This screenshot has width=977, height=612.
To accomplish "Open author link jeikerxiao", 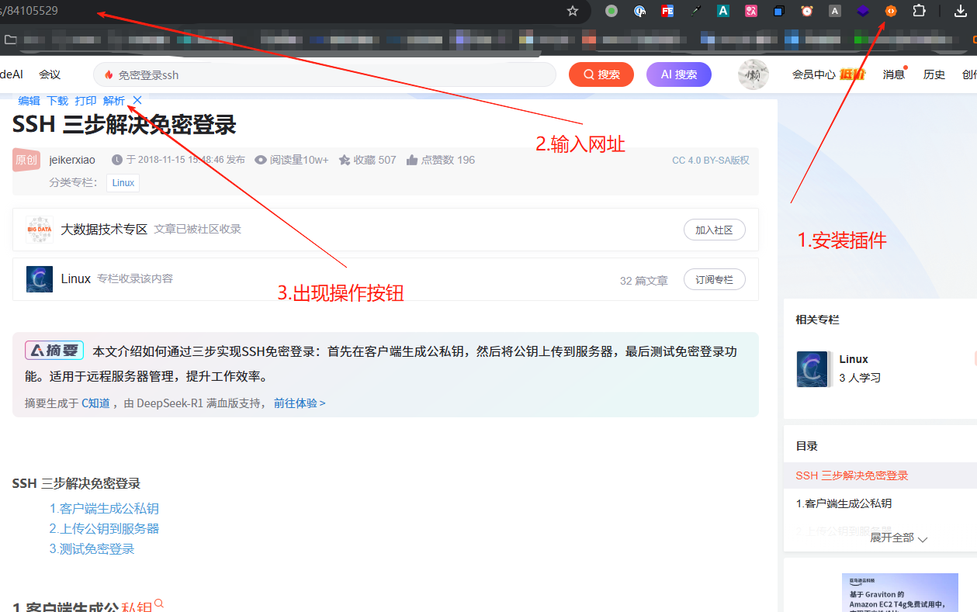I will tap(72, 160).
